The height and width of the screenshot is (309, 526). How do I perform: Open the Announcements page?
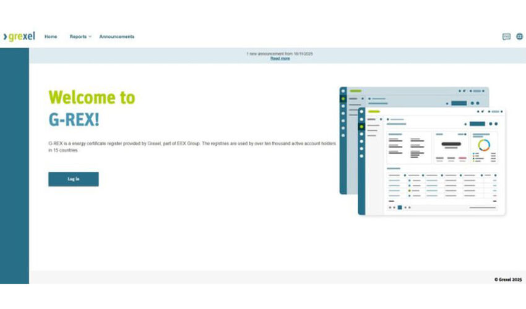(116, 37)
